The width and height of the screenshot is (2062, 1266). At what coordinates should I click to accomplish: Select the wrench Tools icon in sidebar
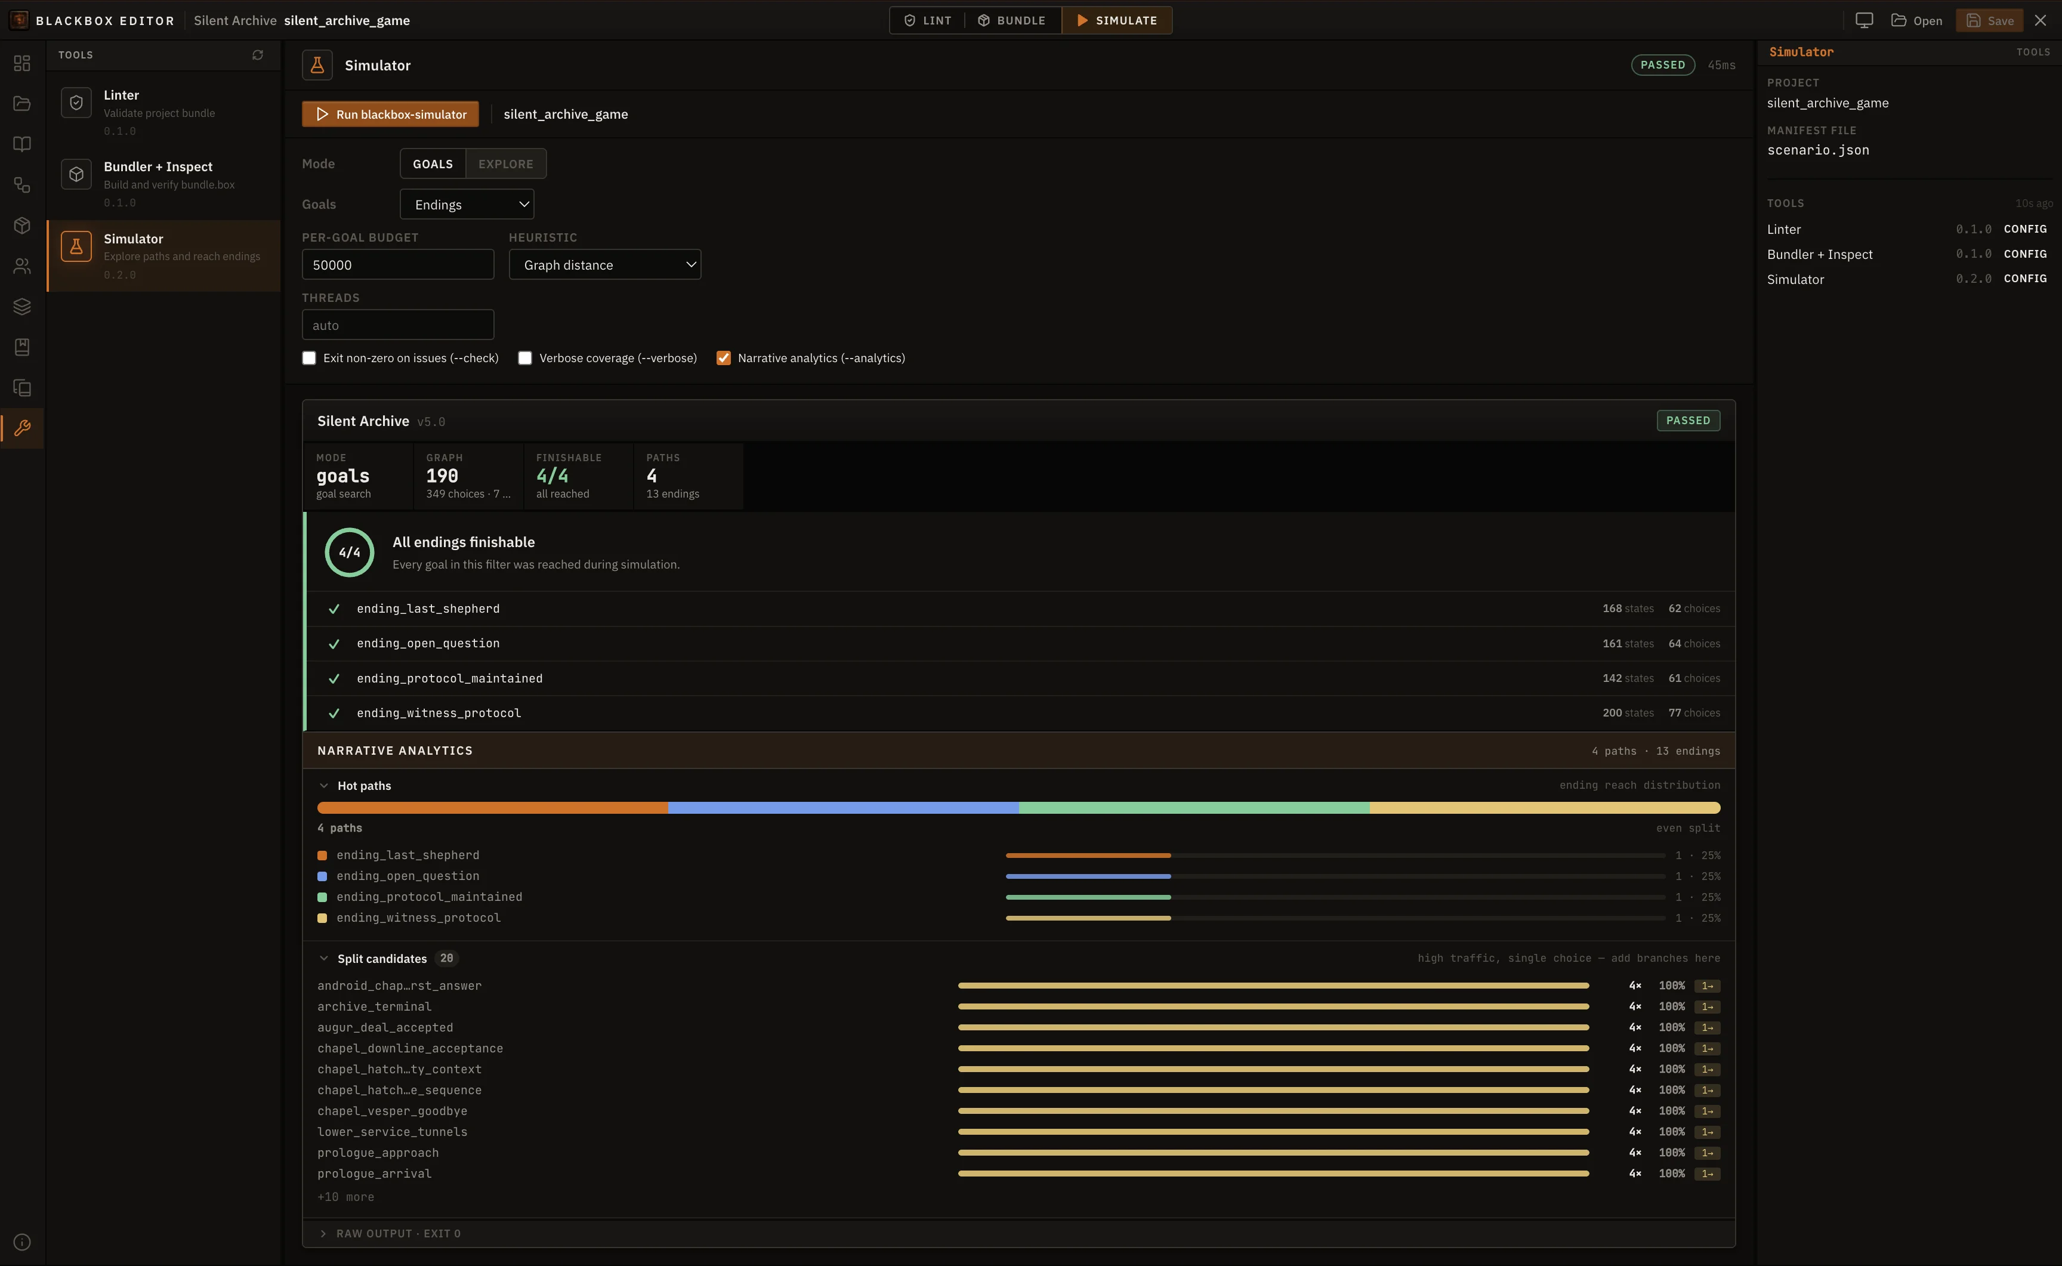click(x=23, y=428)
